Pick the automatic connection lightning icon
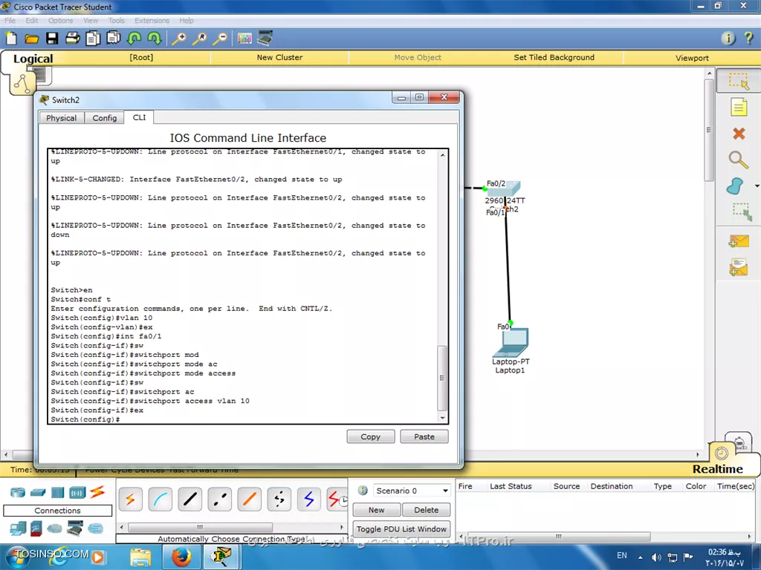The height and width of the screenshot is (570, 761). 130,499
